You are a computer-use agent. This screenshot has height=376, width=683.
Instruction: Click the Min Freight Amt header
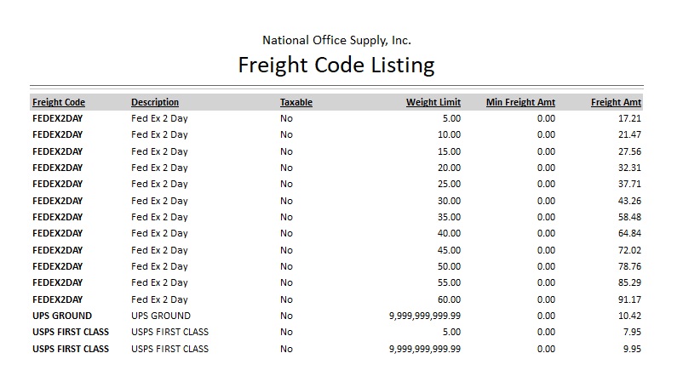point(520,103)
